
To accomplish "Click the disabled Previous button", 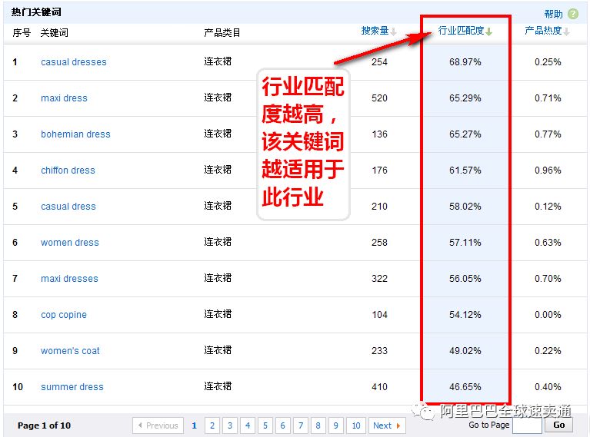I will [158, 425].
